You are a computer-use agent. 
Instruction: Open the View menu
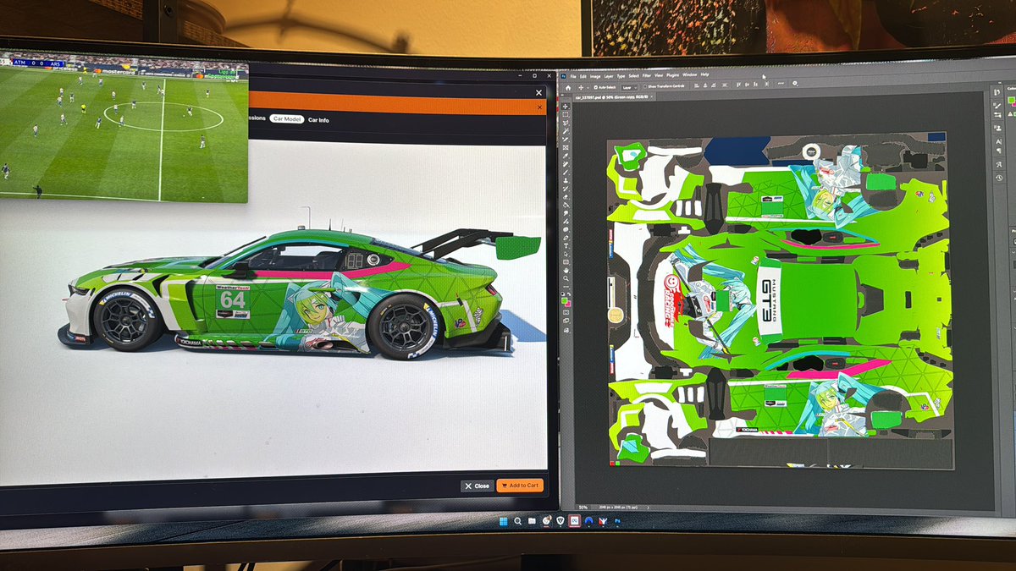(x=659, y=75)
